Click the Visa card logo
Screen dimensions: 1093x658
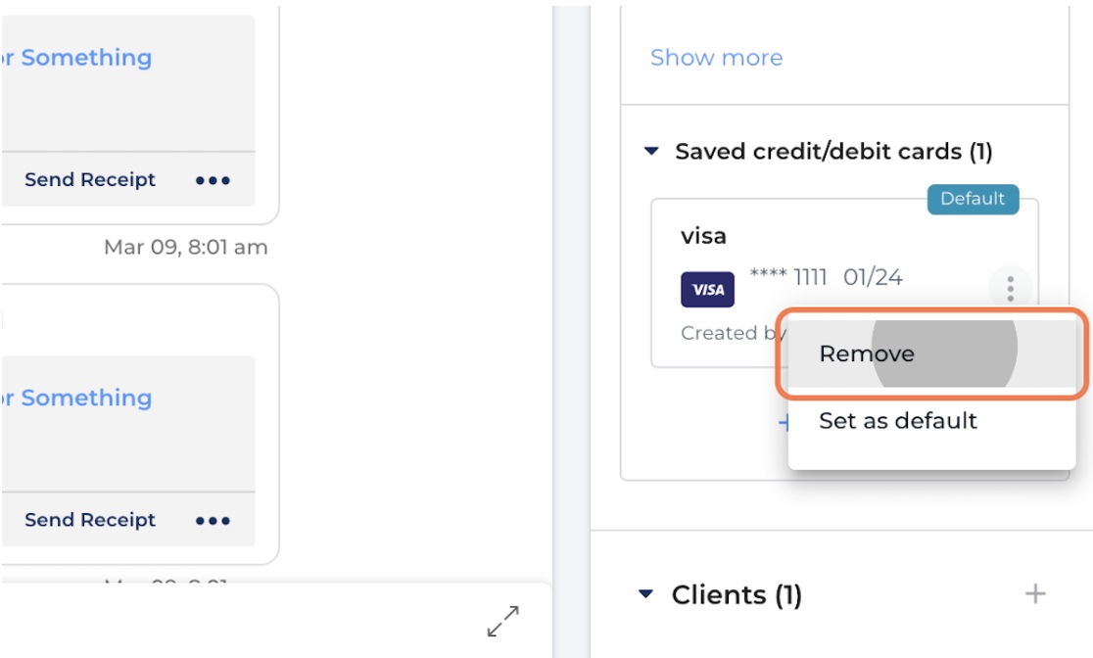707,289
